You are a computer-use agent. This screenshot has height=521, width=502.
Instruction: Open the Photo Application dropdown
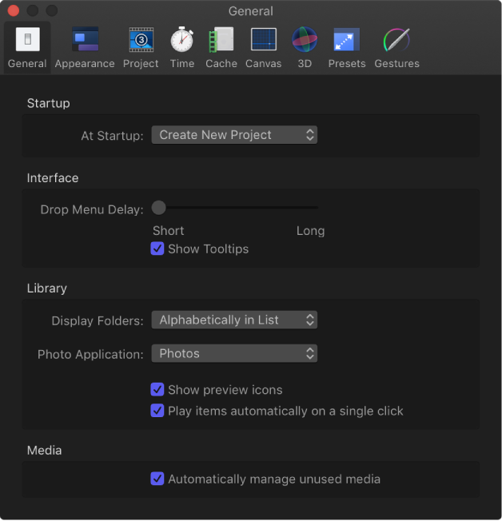tap(234, 353)
